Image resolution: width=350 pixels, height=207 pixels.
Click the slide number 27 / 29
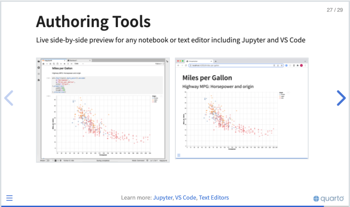coord(335,10)
